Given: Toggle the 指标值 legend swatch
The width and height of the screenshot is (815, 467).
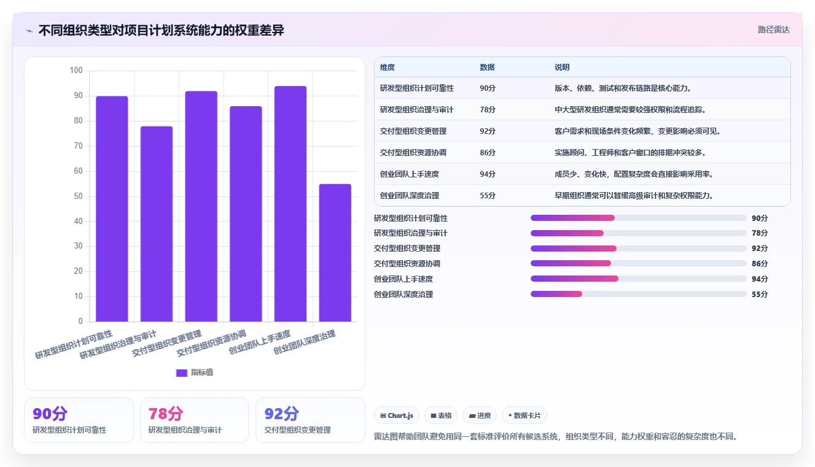Looking at the screenshot, I should (181, 372).
